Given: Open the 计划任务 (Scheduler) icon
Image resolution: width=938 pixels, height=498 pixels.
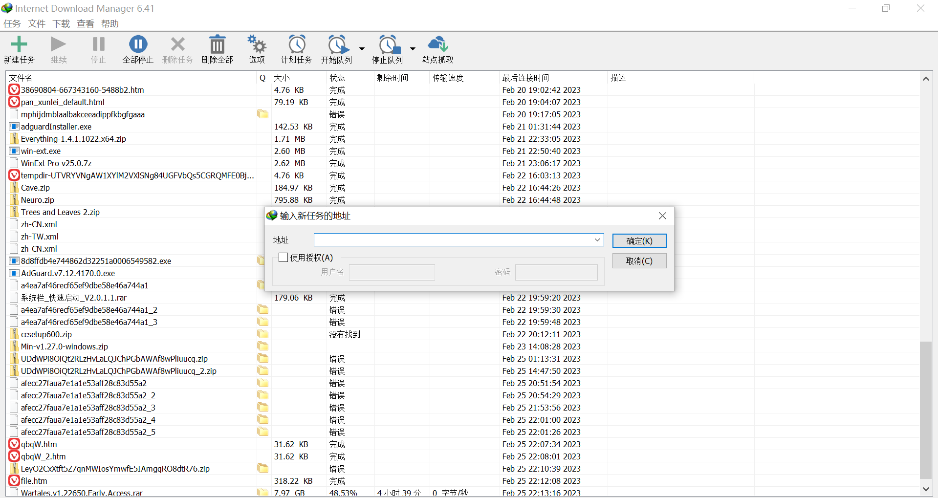Looking at the screenshot, I should (296, 48).
